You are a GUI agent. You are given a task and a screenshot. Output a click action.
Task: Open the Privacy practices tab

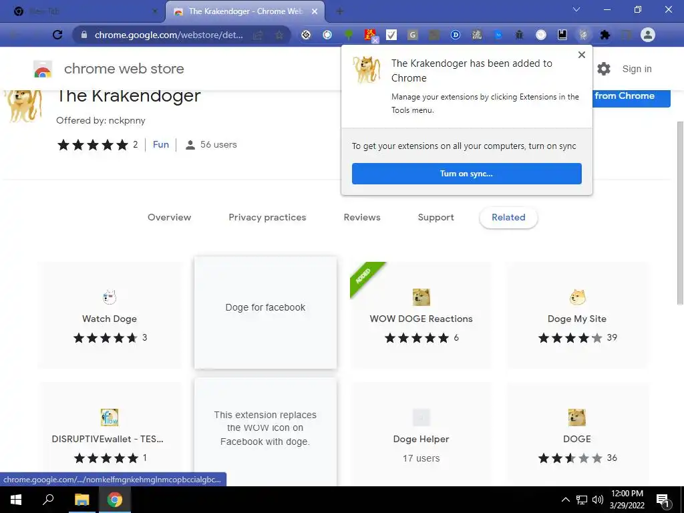(267, 217)
